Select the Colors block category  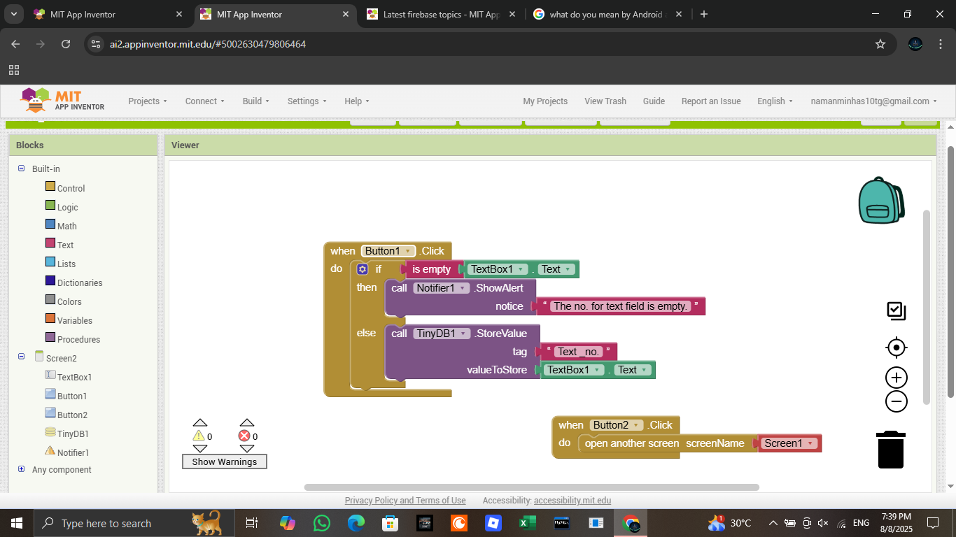coord(69,301)
